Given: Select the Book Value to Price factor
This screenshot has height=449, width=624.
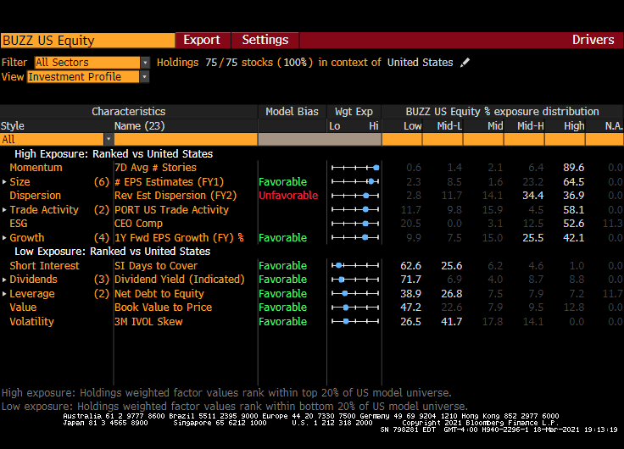Looking at the screenshot, I should [163, 308].
